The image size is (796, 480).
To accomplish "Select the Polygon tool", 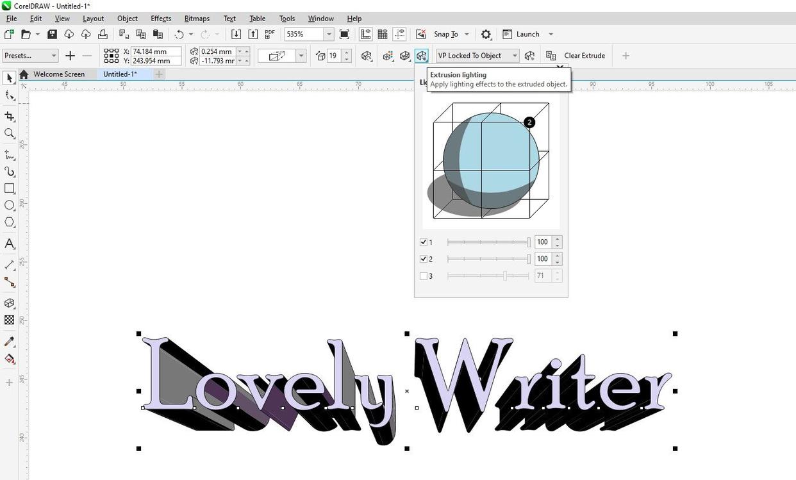I will (x=10, y=222).
